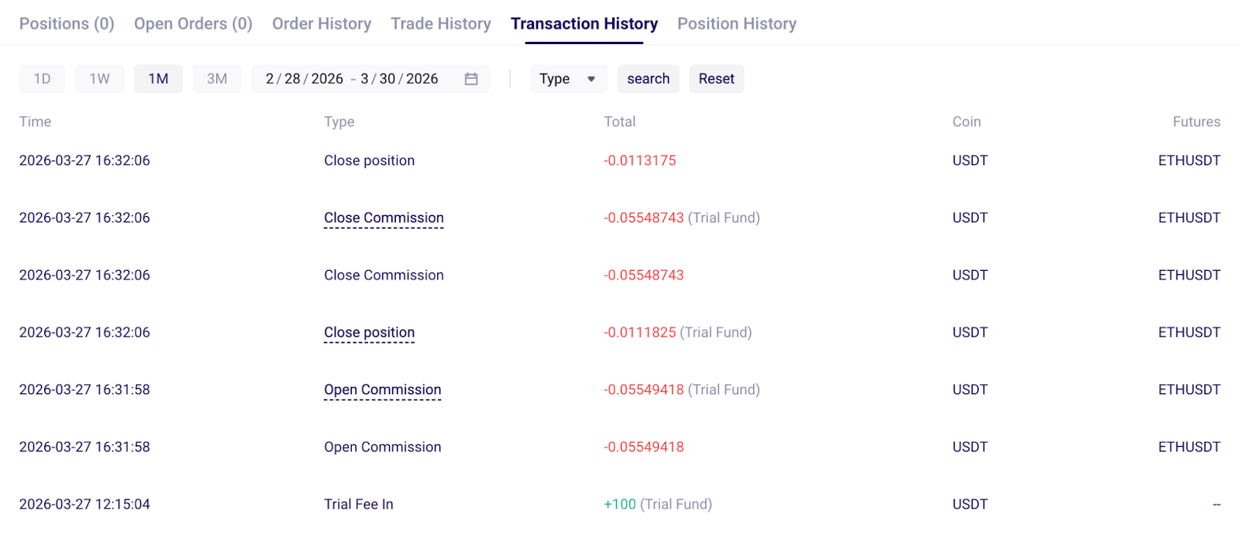
Task: View the Trade History tab
Action: click(x=441, y=24)
